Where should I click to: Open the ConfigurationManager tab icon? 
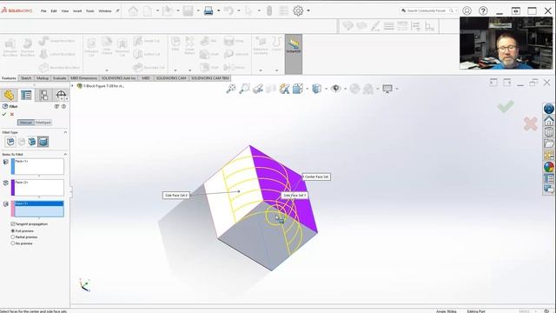coord(44,95)
